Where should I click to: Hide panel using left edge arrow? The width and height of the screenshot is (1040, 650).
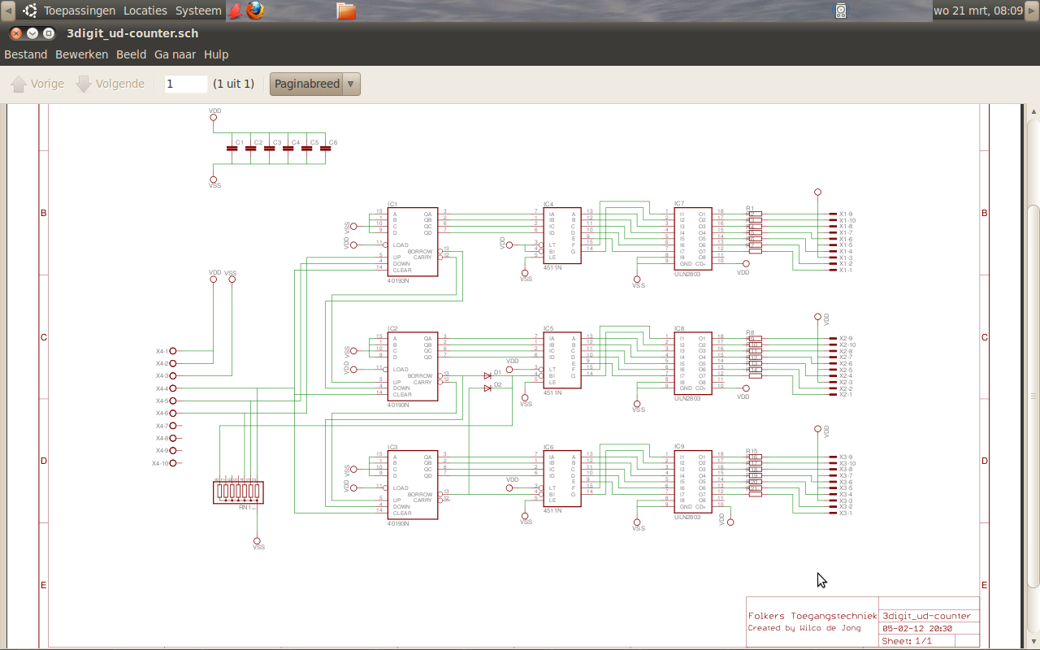(x=7, y=11)
